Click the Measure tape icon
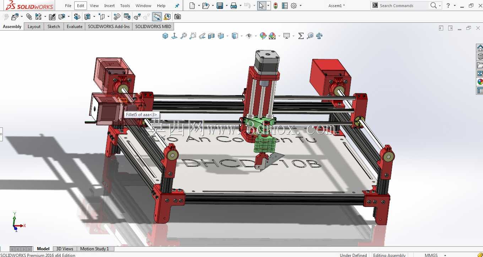 pyautogui.click(x=310, y=36)
